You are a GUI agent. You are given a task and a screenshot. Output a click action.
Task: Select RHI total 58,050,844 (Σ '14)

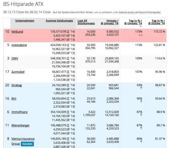point(63,99)
